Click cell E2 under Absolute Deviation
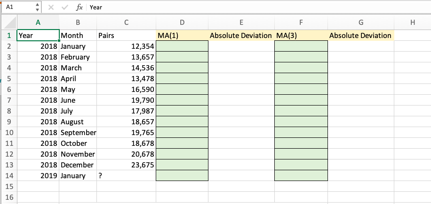This screenshot has width=431, height=204. [x=241, y=46]
